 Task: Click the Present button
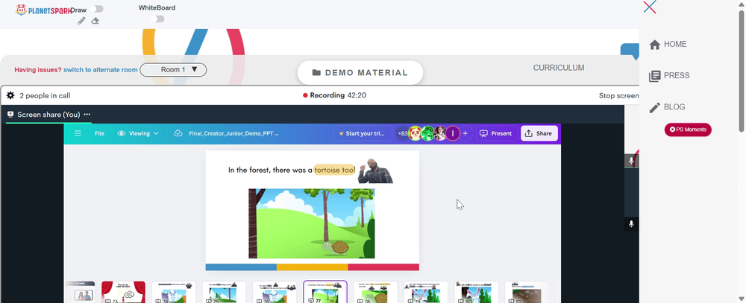[x=496, y=133]
